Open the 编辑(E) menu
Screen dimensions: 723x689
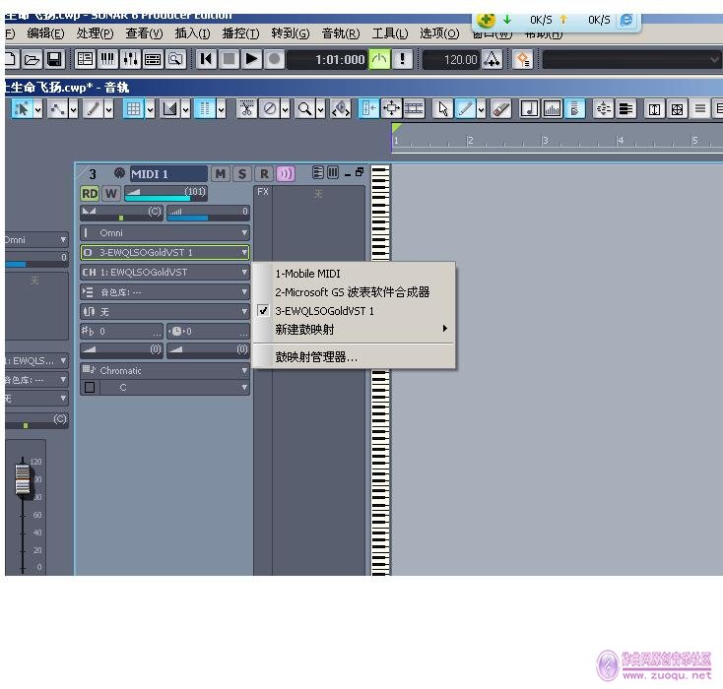[45, 33]
